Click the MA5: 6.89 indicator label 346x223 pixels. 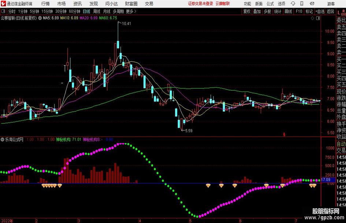pos(51,18)
